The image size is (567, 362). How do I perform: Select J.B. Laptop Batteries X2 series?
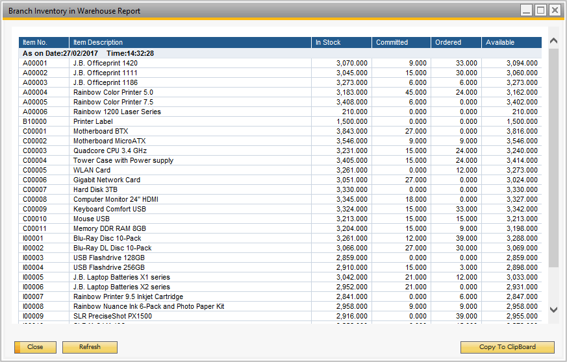(121, 287)
